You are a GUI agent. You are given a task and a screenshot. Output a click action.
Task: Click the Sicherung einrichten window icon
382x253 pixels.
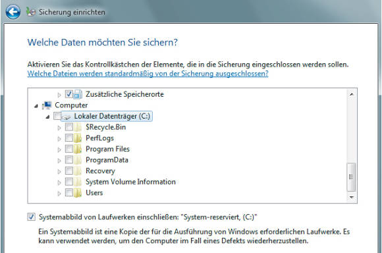coord(31,12)
